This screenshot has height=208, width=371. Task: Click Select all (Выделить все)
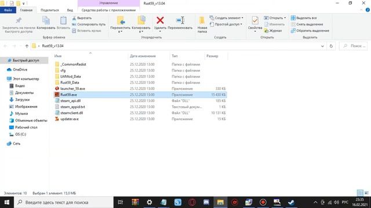[x=304, y=18]
